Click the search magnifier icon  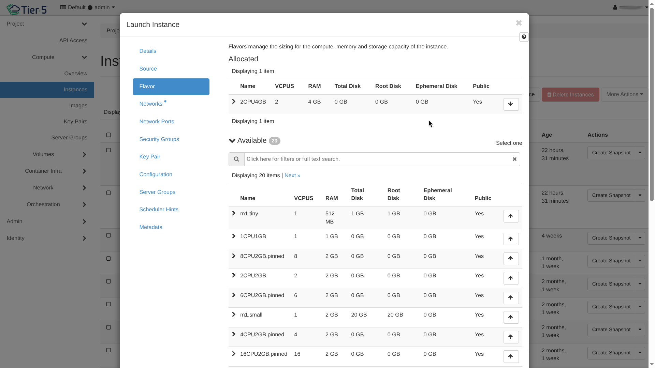[236, 159]
